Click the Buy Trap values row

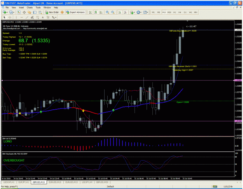pos(33,54)
